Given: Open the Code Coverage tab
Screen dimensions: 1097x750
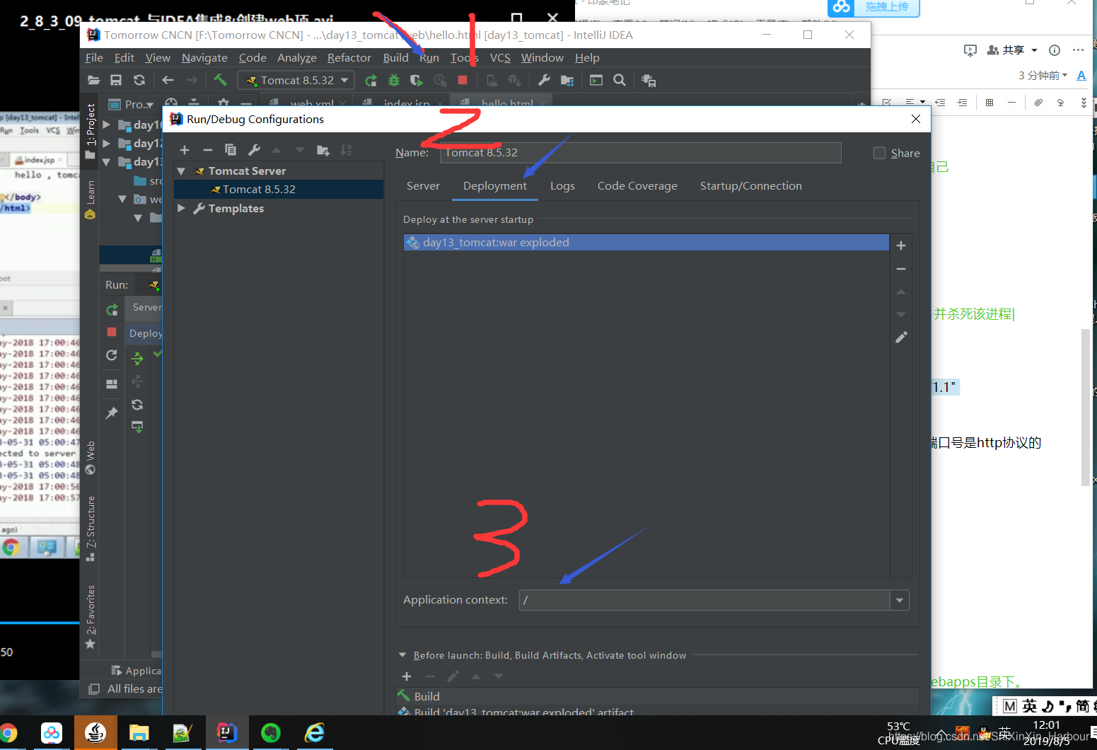Looking at the screenshot, I should pos(637,186).
